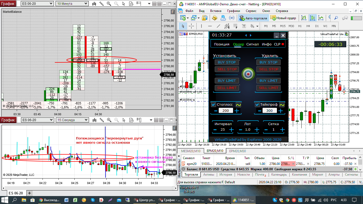Switch to EPM20,M30 chart tab
Viewport: 363px width, 204px height.
(x=237, y=151)
